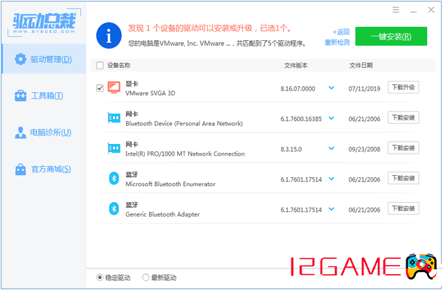The width and height of the screenshot is (443, 290).
Task: Click the VMware SVGA 3D device name
Action: (x=150, y=93)
